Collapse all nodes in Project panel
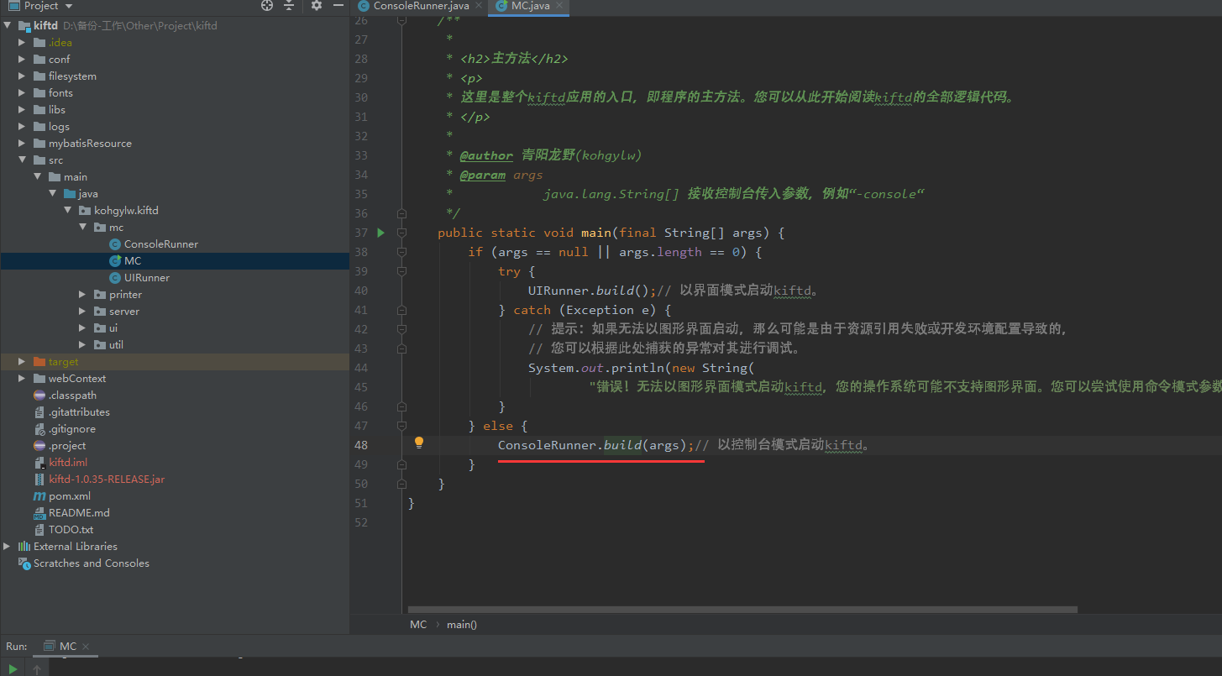Screen dimensions: 1222x676 point(289,5)
